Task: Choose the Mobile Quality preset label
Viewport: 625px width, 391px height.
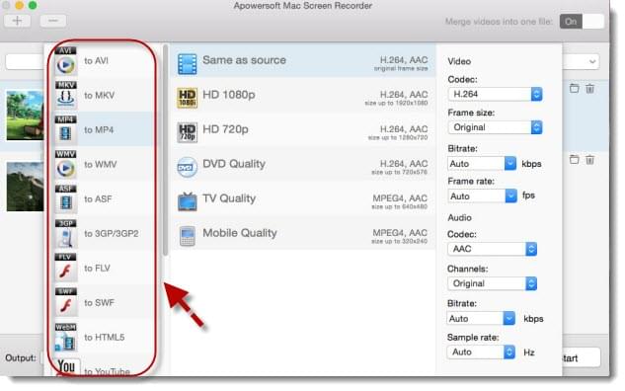Action: tap(240, 233)
